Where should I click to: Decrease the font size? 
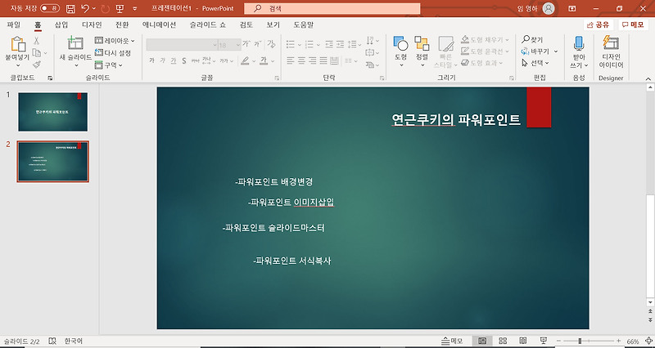click(x=258, y=44)
